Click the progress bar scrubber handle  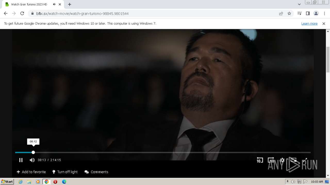click(33, 152)
